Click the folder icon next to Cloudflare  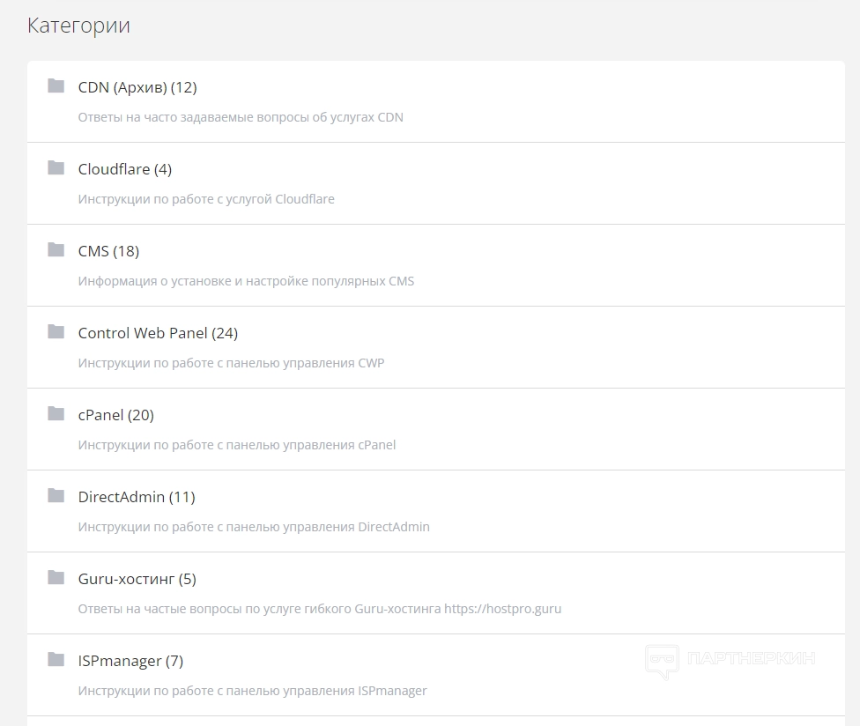coord(56,168)
